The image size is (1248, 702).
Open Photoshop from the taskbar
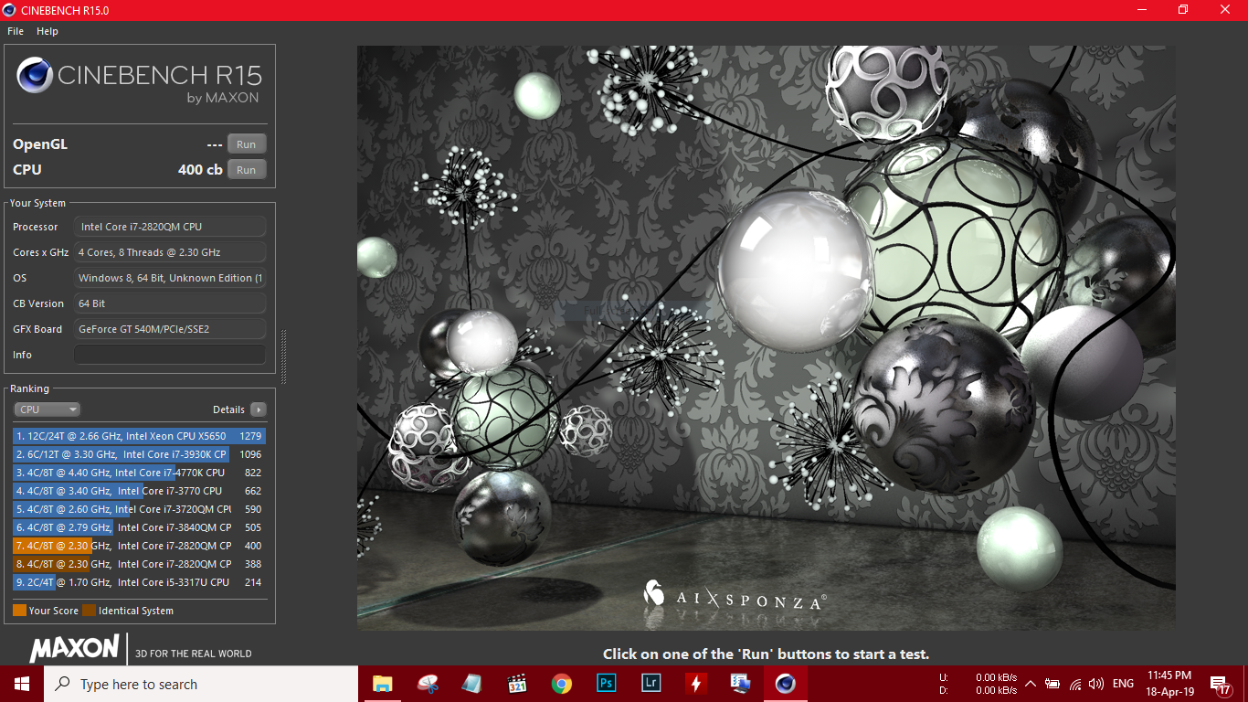(x=607, y=684)
